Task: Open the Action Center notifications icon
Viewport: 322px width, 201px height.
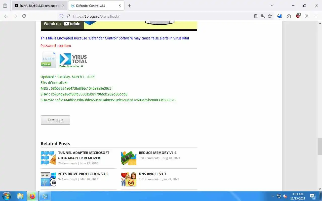Action: coord(313,196)
